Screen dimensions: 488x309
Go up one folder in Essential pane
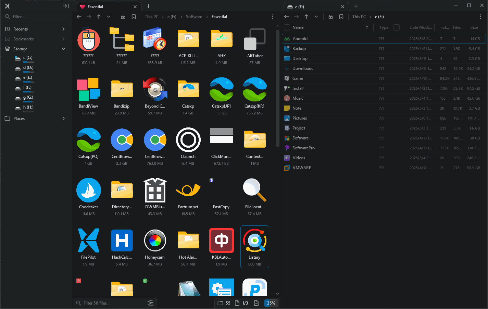point(99,17)
